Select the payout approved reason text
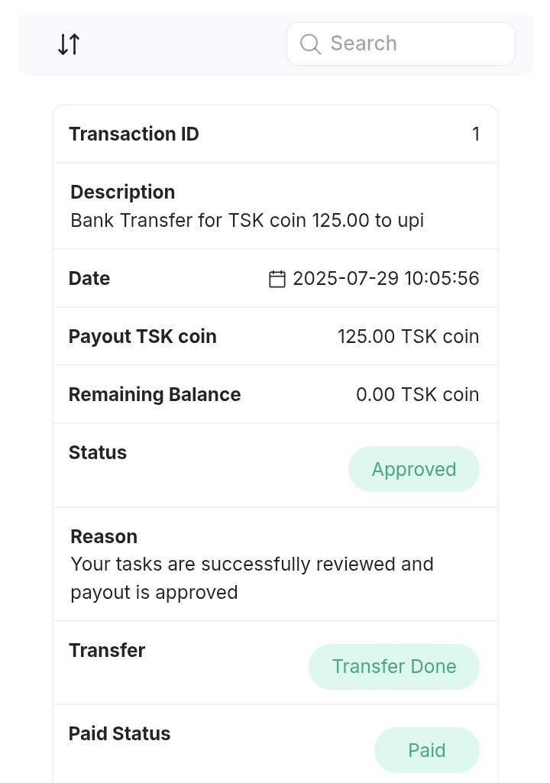Viewport: 550px width, 783px height. [252, 578]
